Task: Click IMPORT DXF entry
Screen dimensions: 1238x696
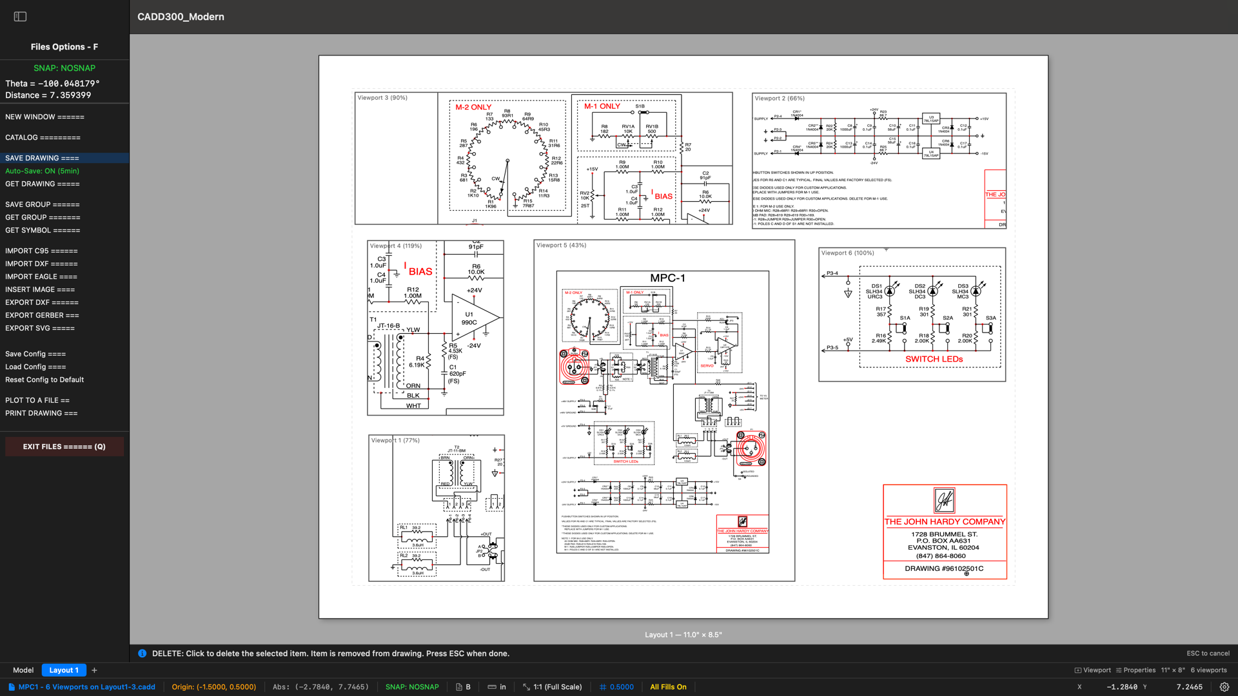Action: point(64,264)
